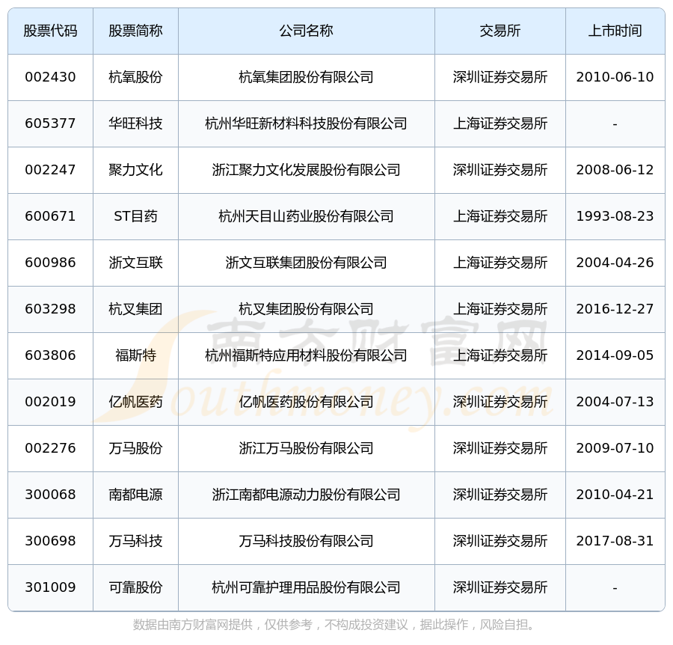Click the exchange cell in the 600671 row
This screenshot has width=673, height=645.
point(500,216)
